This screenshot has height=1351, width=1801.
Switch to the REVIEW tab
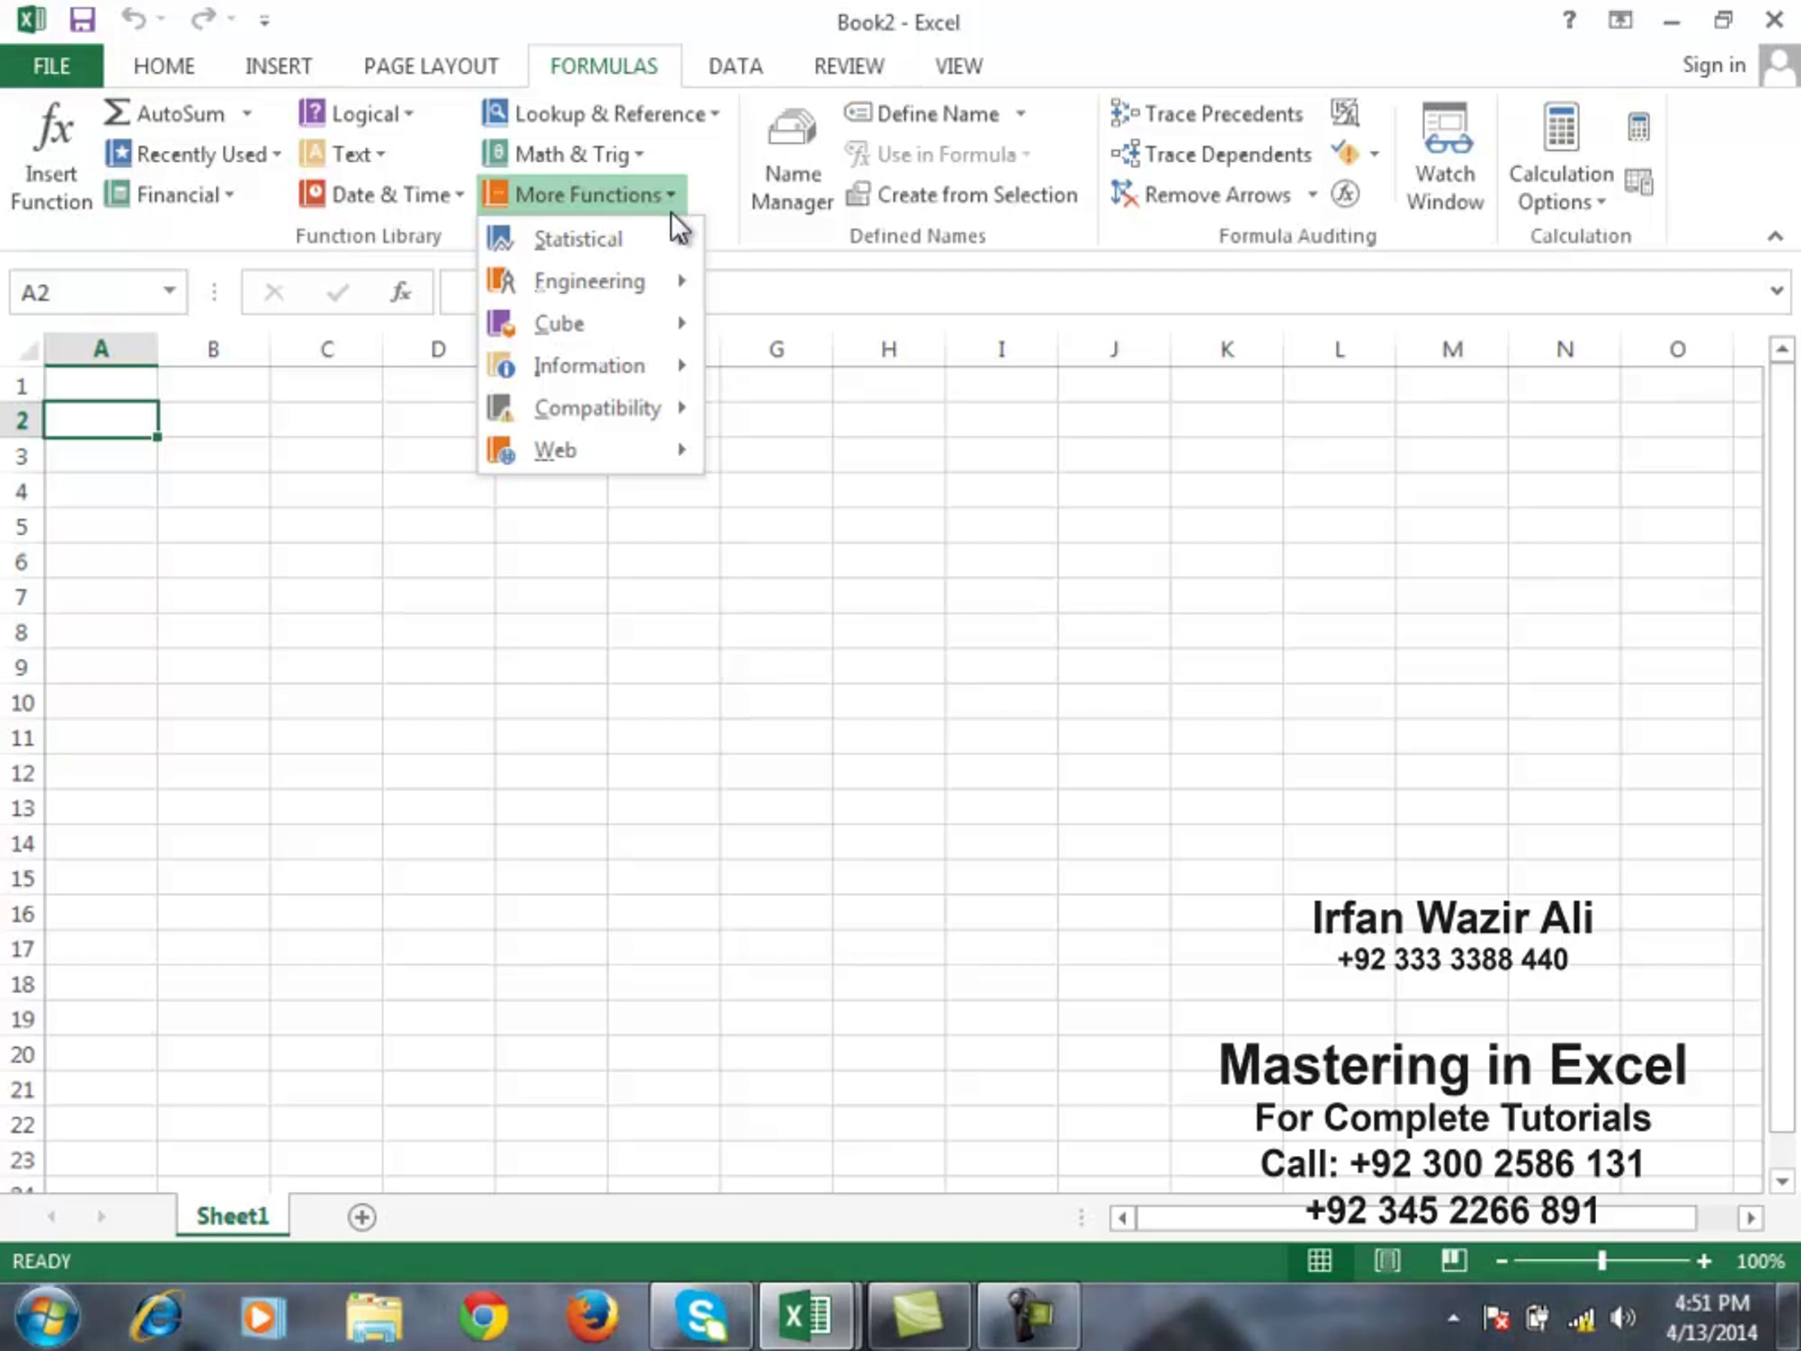[x=849, y=66]
